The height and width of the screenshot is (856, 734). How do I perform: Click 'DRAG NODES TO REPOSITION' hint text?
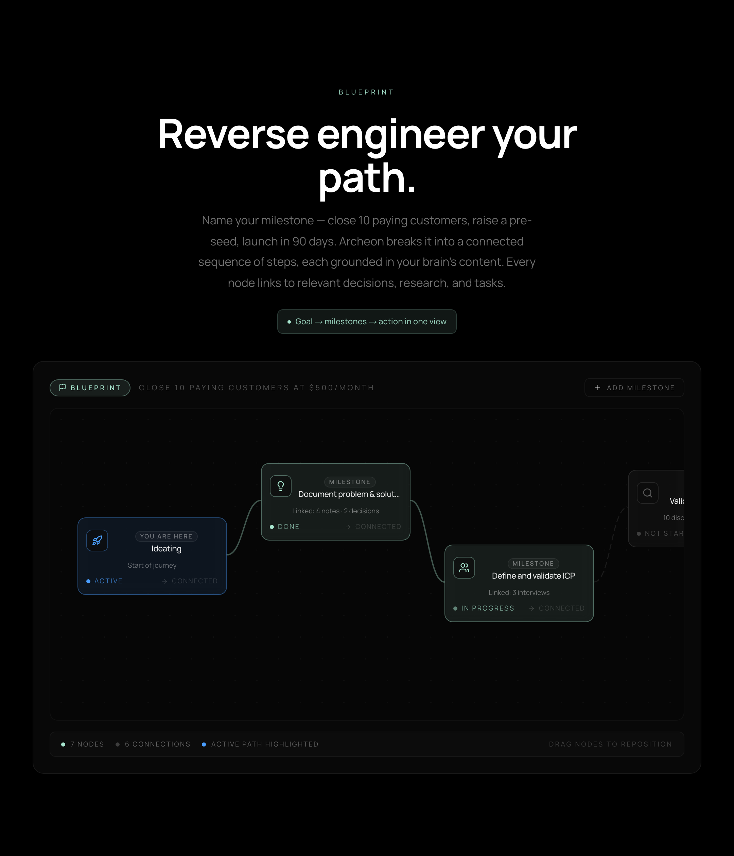point(610,744)
